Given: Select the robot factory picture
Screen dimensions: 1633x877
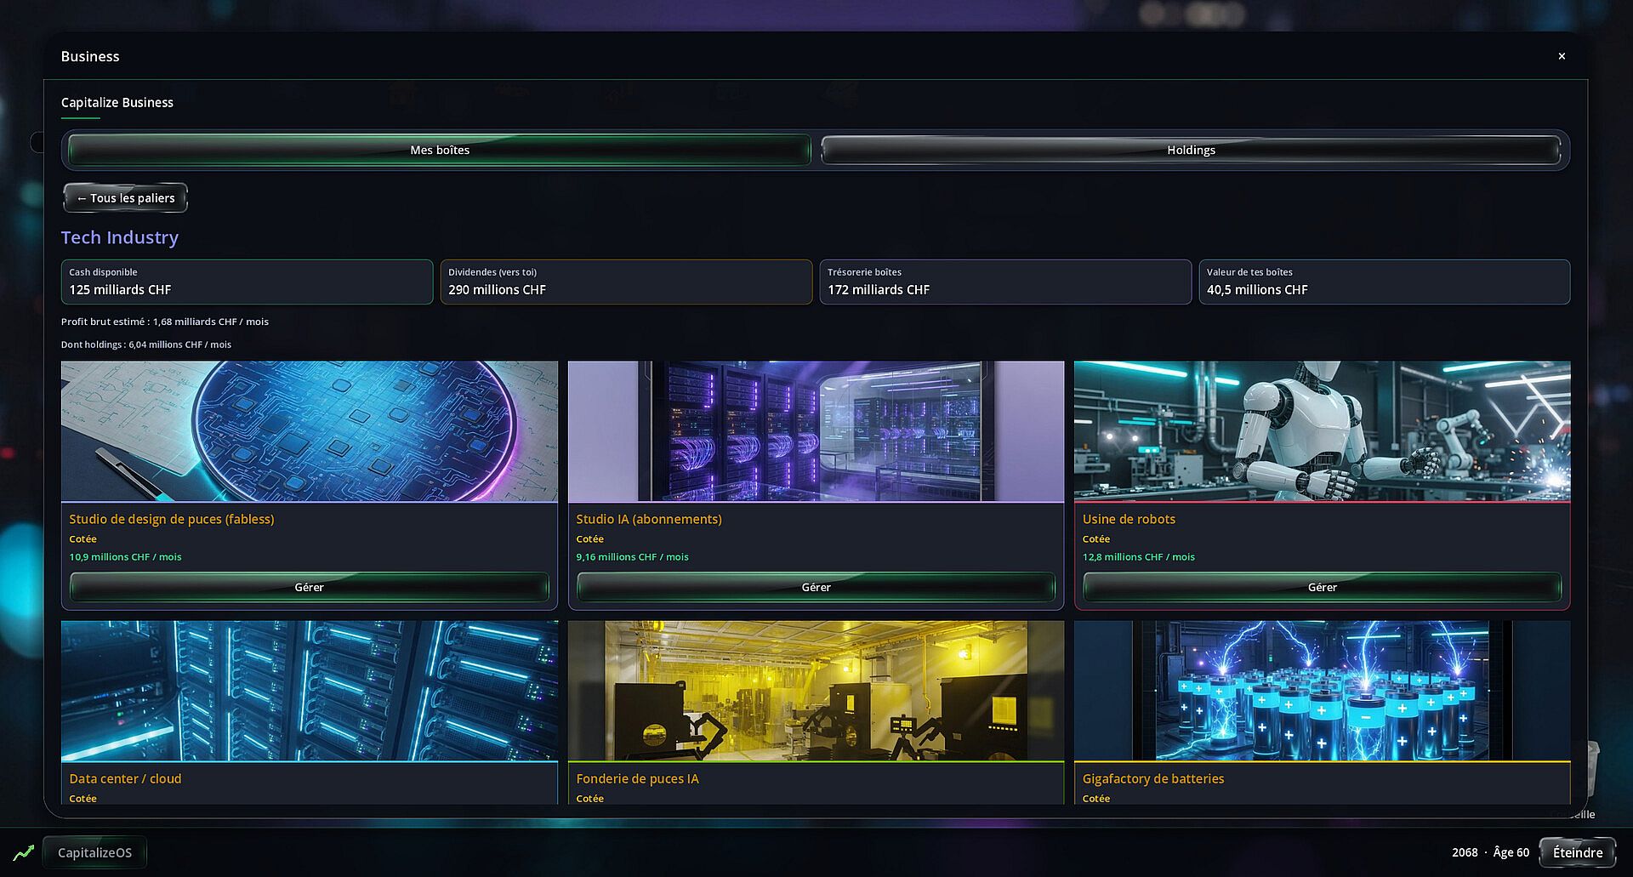Looking at the screenshot, I should 1322,431.
